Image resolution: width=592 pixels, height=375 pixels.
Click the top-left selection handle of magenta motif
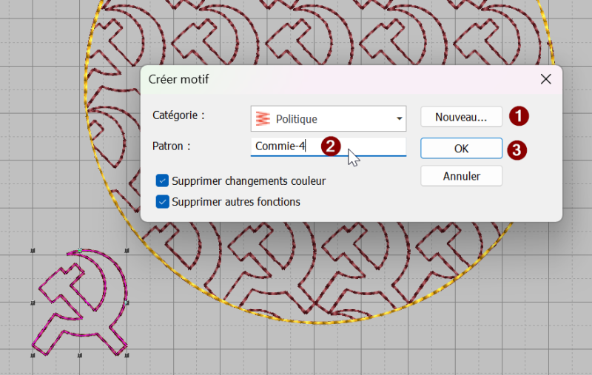click(33, 251)
